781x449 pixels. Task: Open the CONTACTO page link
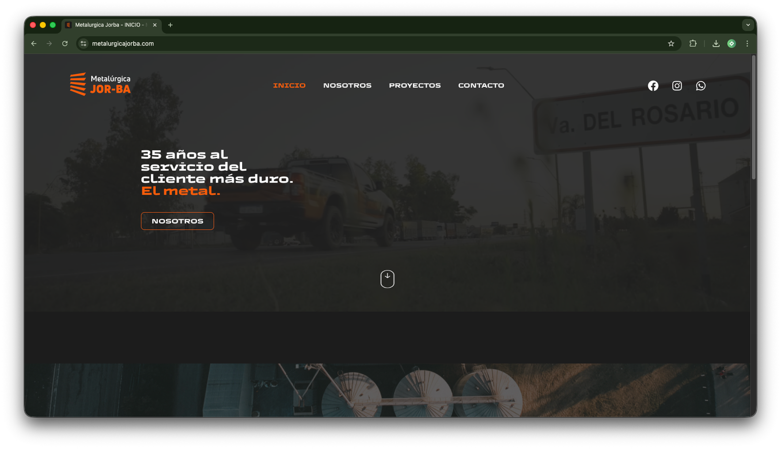[x=481, y=85]
